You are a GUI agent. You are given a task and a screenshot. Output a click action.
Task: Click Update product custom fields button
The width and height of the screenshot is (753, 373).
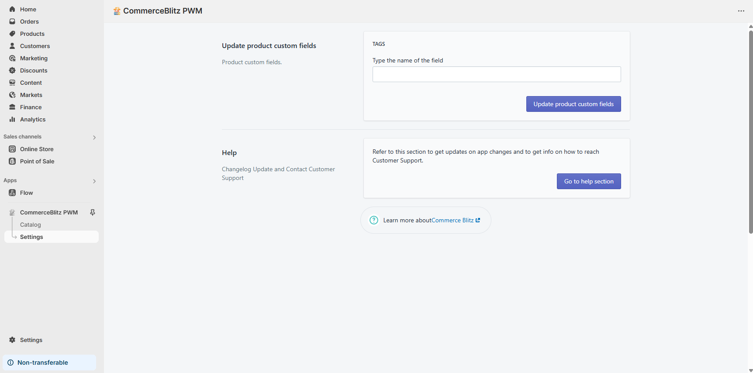(573, 104)
